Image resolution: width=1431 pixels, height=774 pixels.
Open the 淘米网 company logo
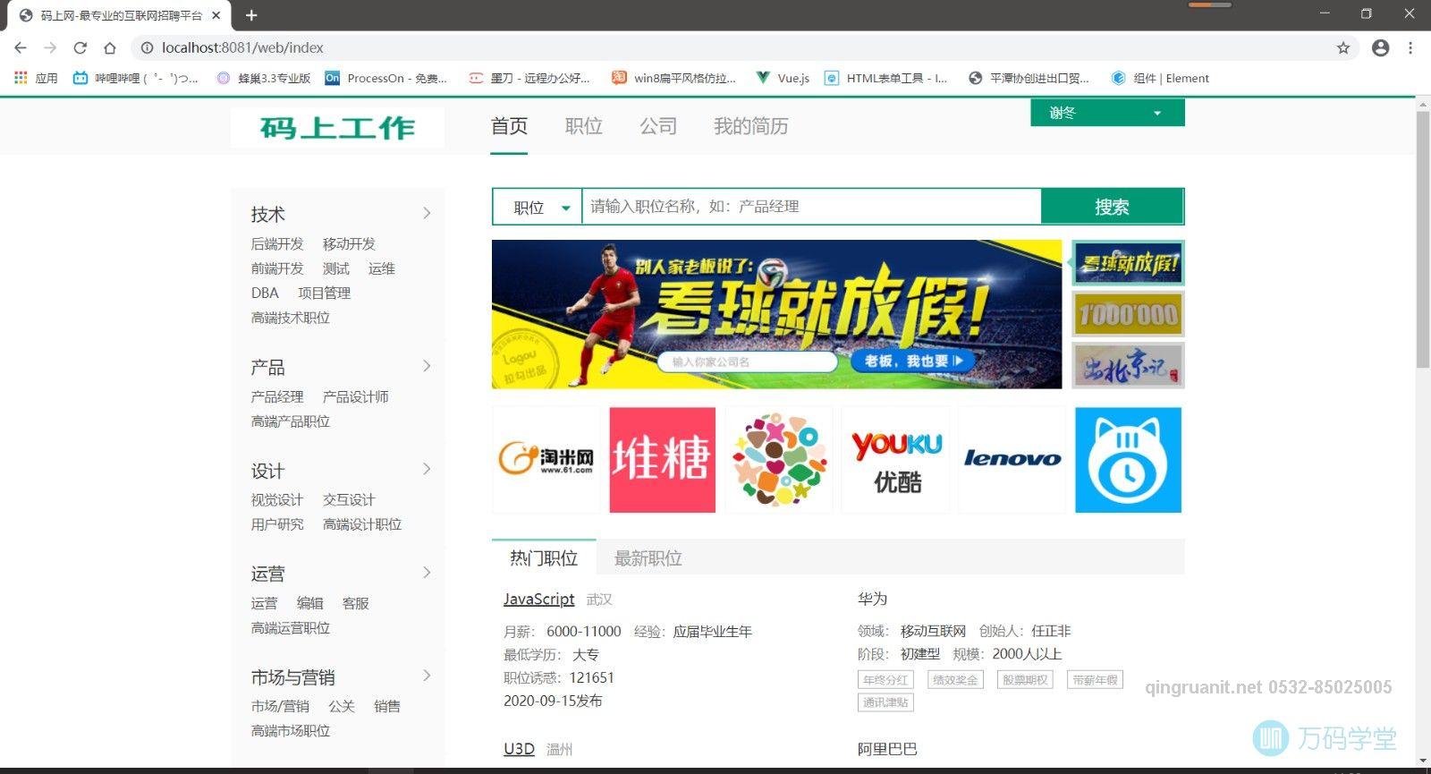[x=546, y=460]
